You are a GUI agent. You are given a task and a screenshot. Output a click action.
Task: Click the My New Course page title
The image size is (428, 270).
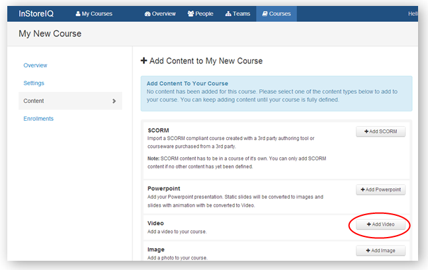coord(50,34)
